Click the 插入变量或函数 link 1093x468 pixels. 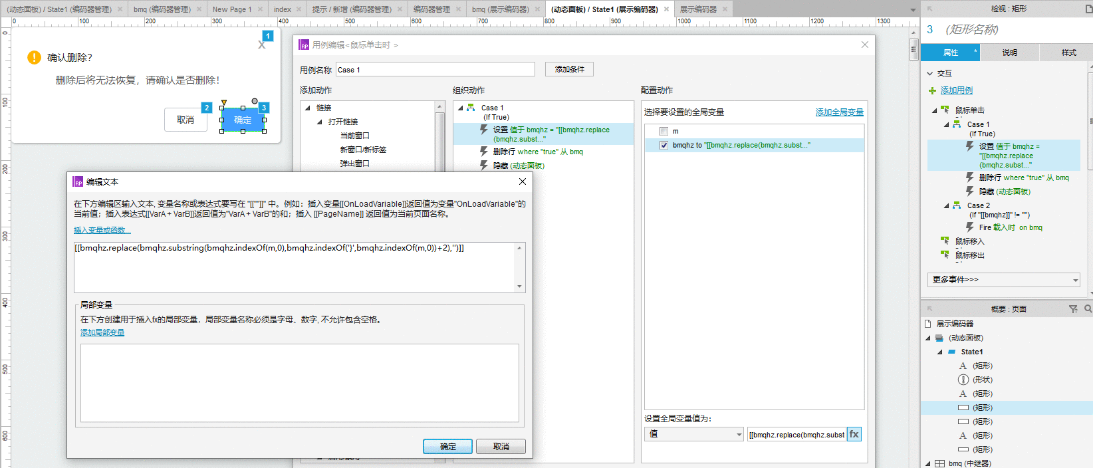pos(102,230)
